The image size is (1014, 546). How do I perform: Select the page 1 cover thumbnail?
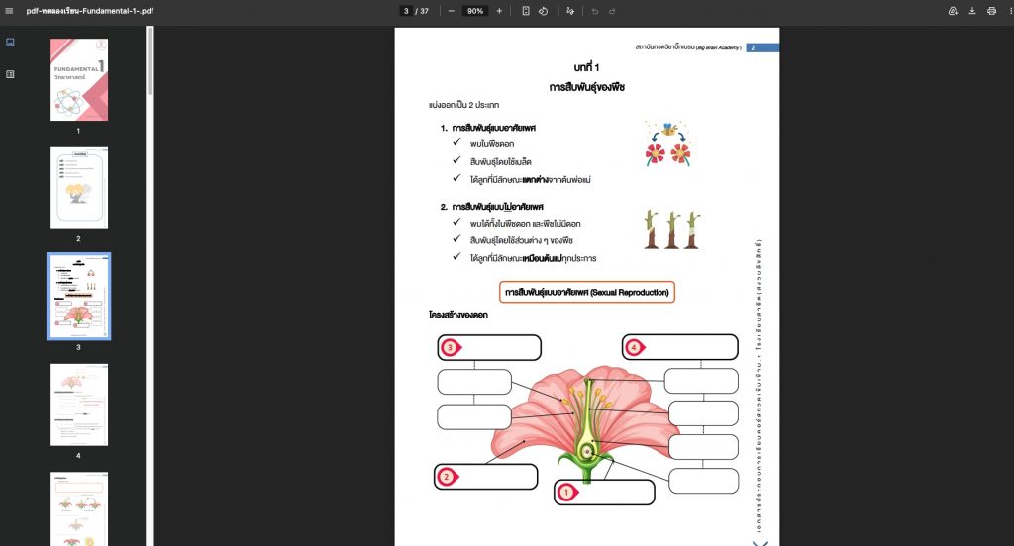[x=79, y=79]
